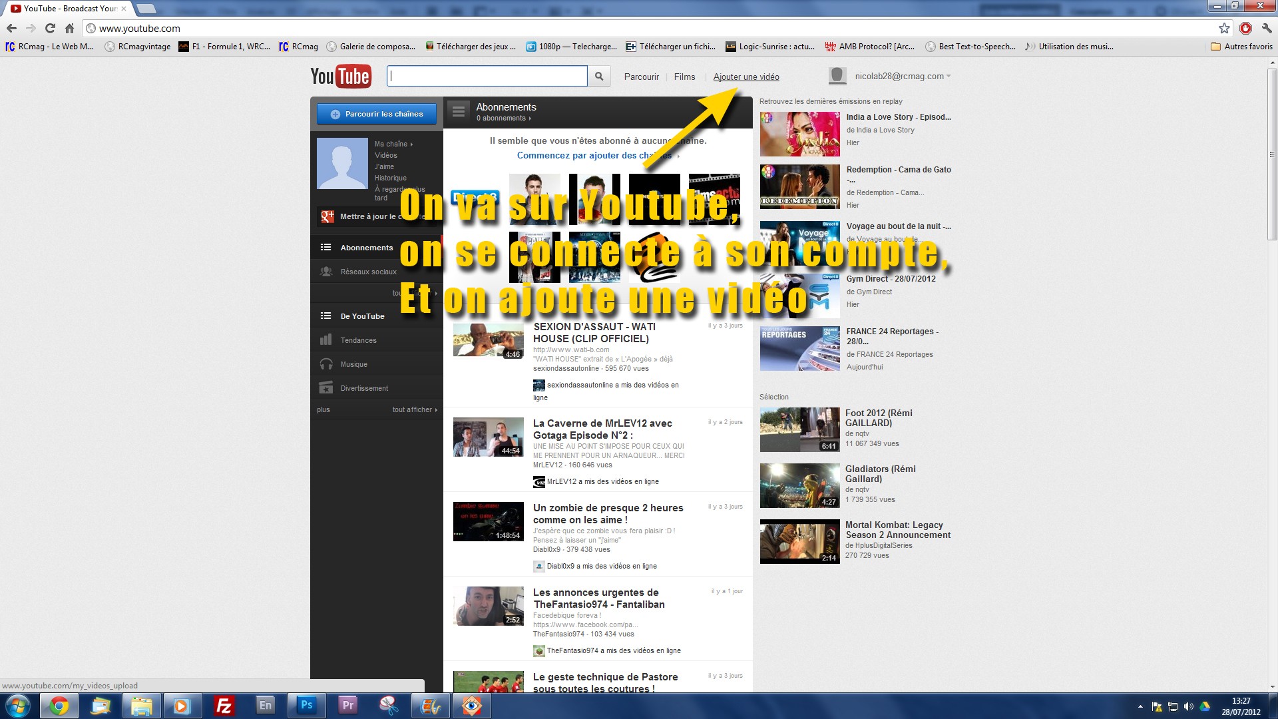
Task: Open Autres favoris bookmarks folder
Action: coord(1241,47)
